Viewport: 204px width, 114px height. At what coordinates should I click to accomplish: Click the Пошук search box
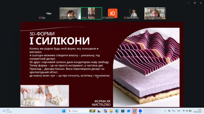click(78, 111)
